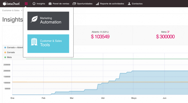
Task: Click the DataCrush logo
Action: [x=11, y=4]
